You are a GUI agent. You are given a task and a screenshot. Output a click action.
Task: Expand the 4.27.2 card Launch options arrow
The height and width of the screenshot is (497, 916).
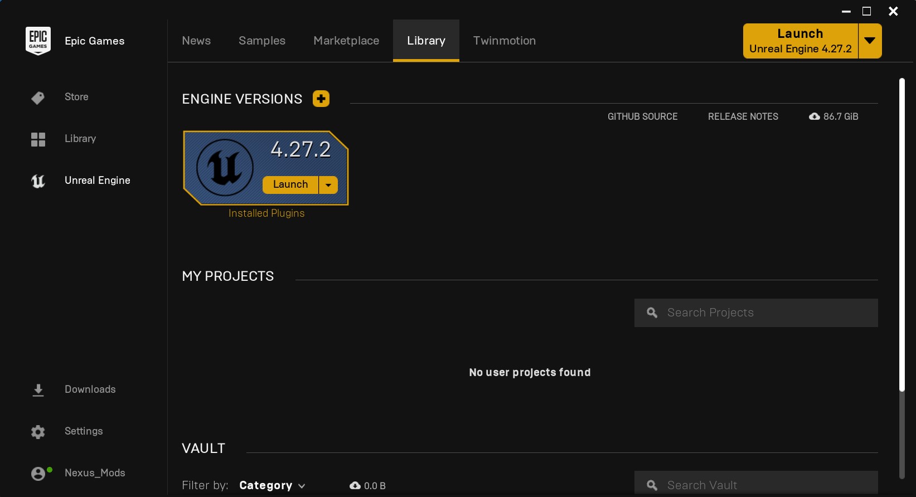pyautogui.click(x=328, y=185)
